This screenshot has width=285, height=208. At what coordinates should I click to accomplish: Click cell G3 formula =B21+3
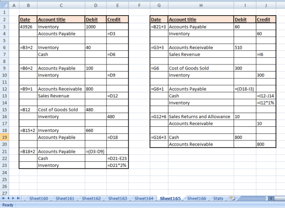(159, 27)
